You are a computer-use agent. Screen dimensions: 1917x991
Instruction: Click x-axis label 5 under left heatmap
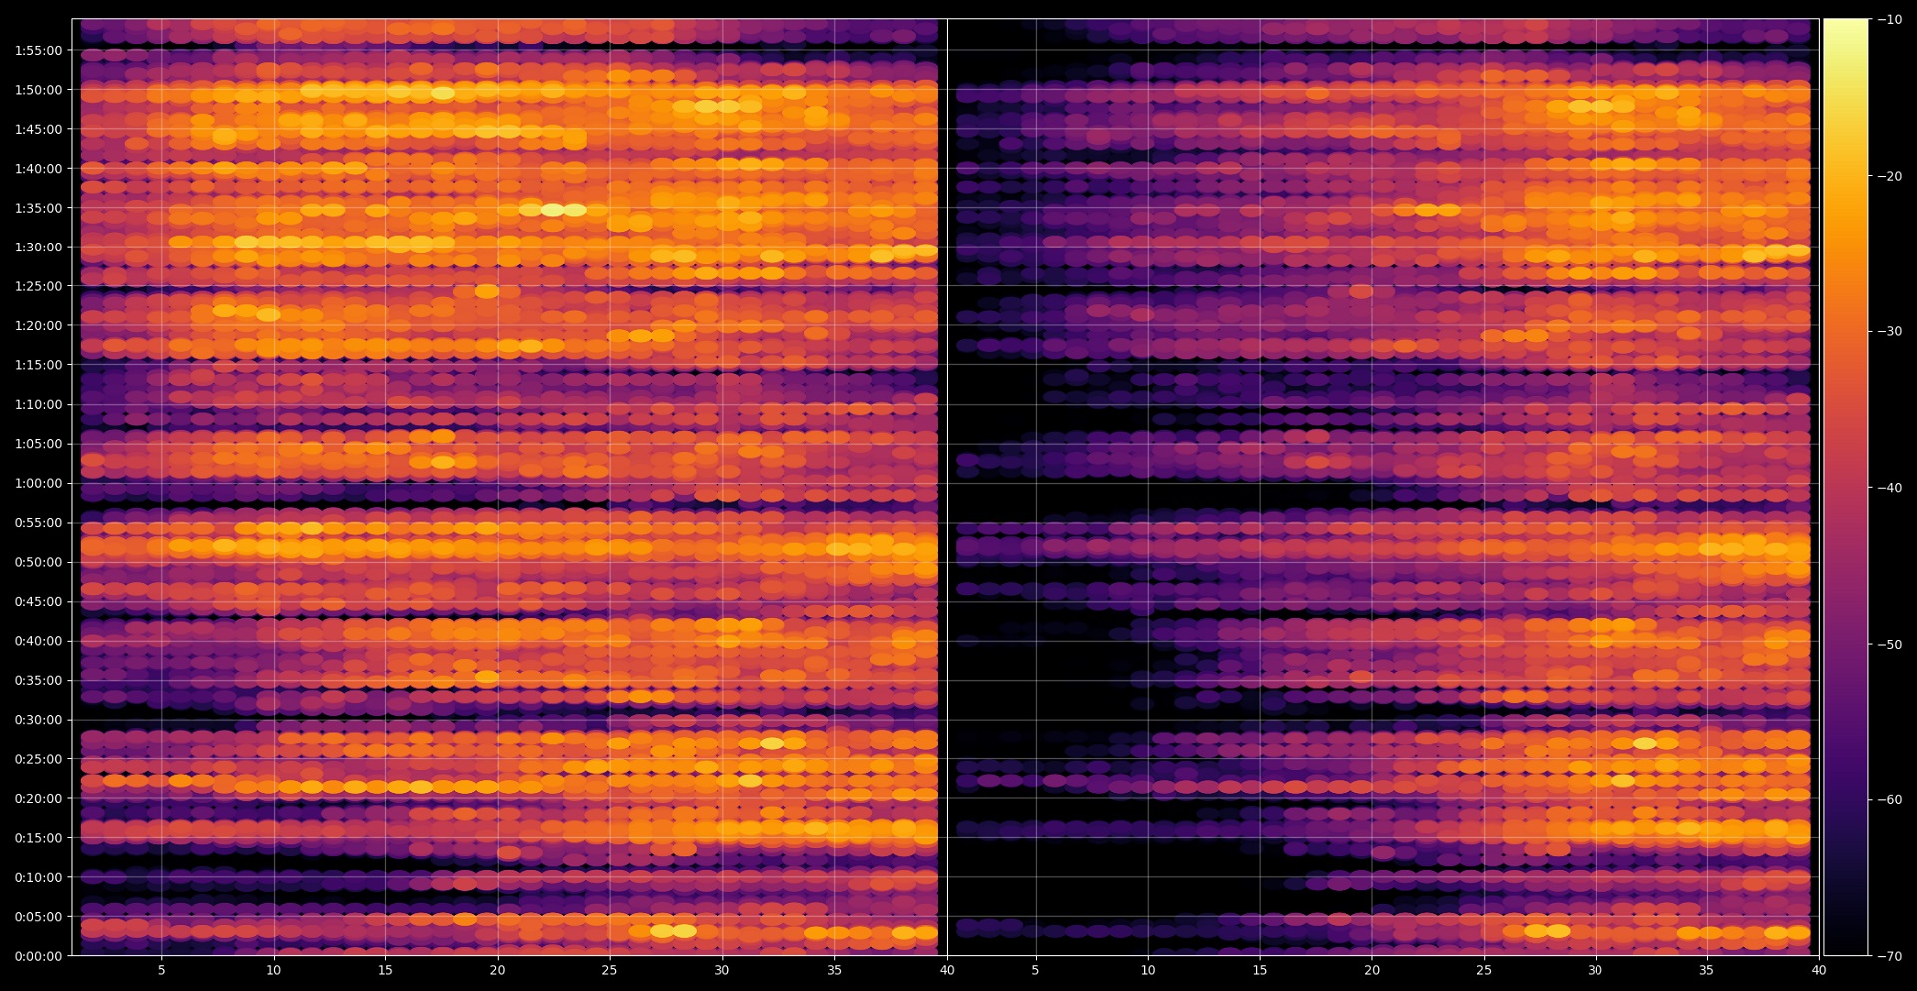(x=161, y=970)
